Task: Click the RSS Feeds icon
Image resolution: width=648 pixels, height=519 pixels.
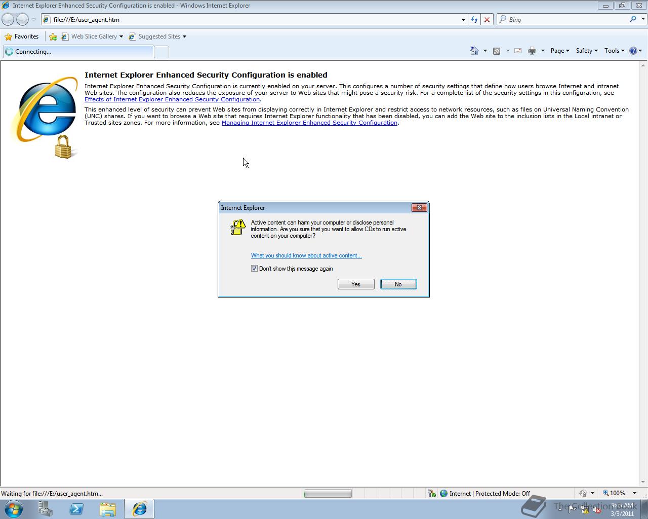Action: point(497,51)
